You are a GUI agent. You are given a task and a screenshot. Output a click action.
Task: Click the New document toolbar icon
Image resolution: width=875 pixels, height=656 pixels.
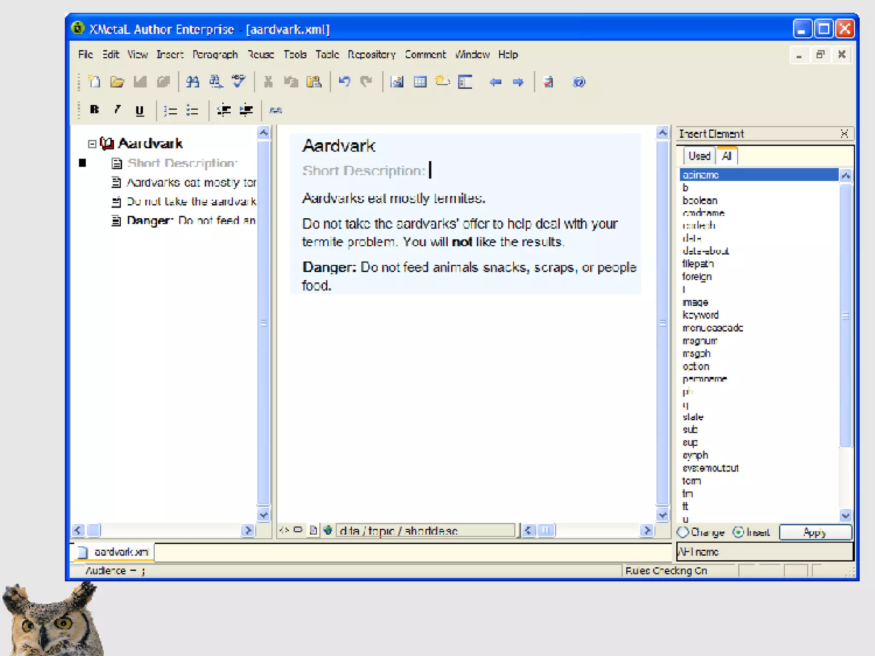[x=94, y=81]
